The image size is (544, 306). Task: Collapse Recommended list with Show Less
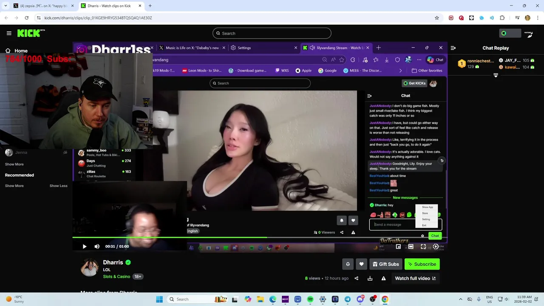tap(58, 186)
